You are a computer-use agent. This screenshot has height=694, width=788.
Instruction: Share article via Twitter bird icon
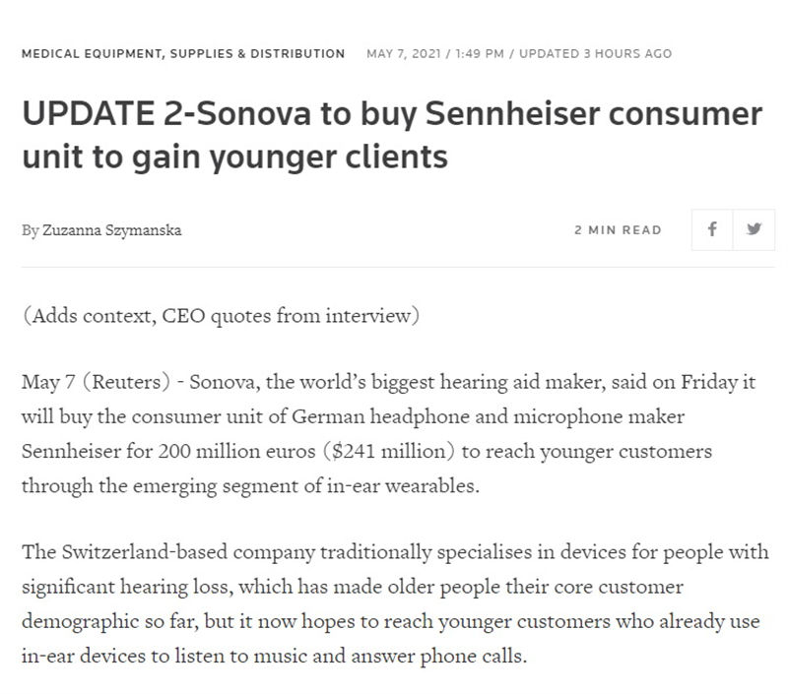(754, 229)
